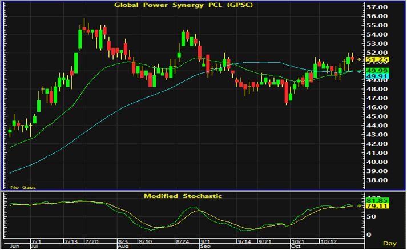Click the chart title Global Power Synergy PCL (GPSC)

pos(183,5)
